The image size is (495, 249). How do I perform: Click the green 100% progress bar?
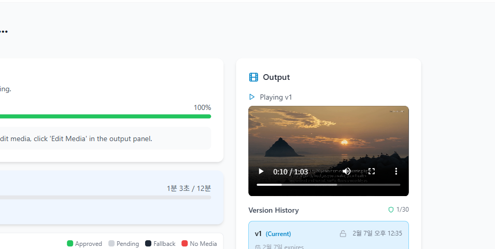pyautogui.click(x=104, y=116)
